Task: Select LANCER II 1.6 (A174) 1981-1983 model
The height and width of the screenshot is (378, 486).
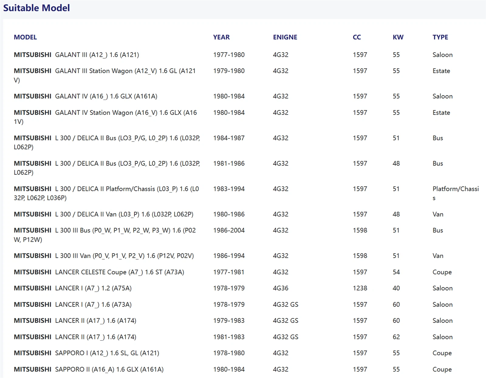Action: pos(75,337)
